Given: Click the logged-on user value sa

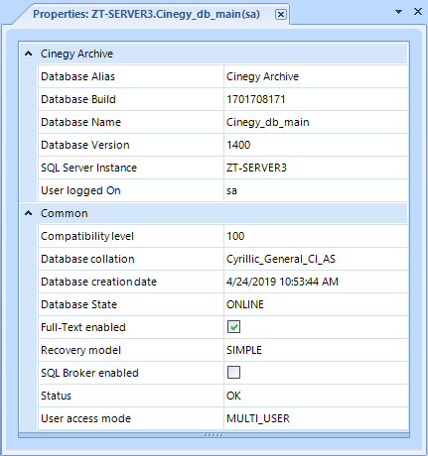Looking at the screenshot, I should (231, 191).
